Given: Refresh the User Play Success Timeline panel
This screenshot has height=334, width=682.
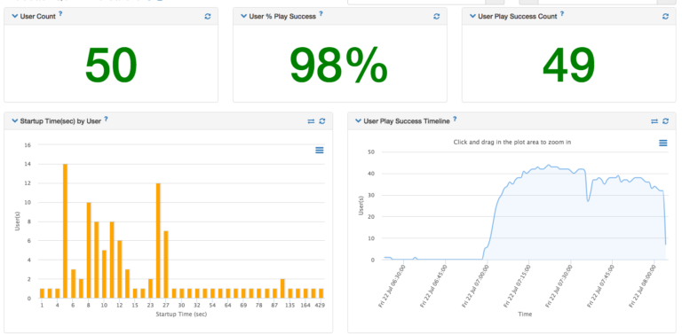Looking at the screenshot, I should [x=665, y=121].
